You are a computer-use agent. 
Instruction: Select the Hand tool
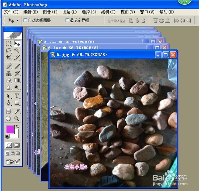tap(9, 118)
